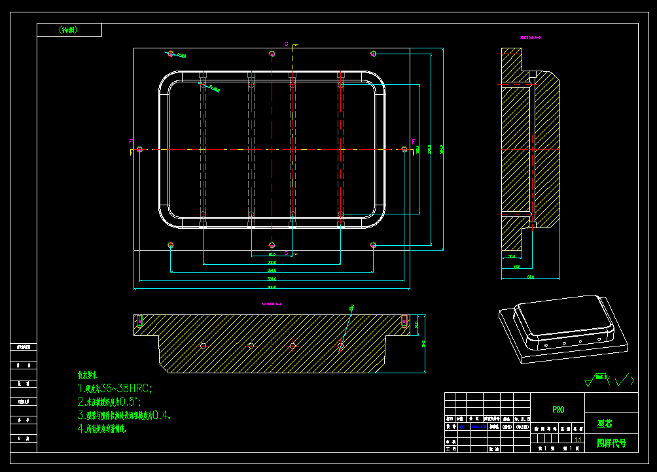This screenshot has height=472, width=657.
Task: Click the 1:1 scale value
Action: pyautogui.click(x=578, y=440)
